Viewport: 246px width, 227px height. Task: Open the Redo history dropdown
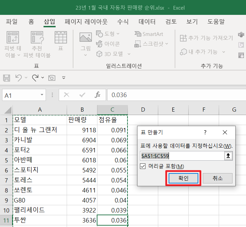point(43,78)
